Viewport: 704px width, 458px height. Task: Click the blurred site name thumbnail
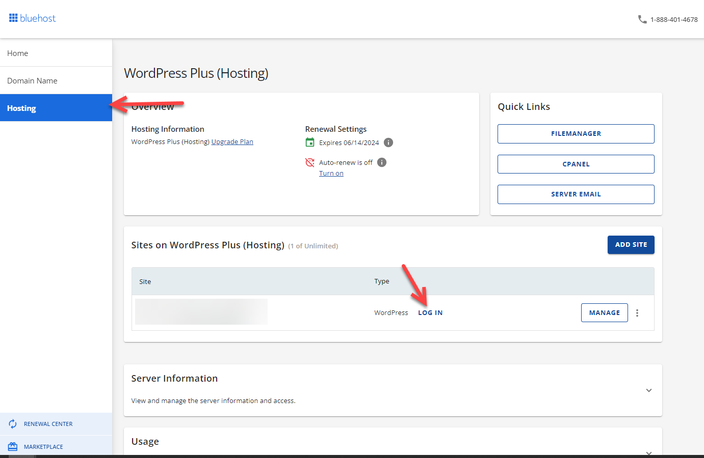[201, 312]
